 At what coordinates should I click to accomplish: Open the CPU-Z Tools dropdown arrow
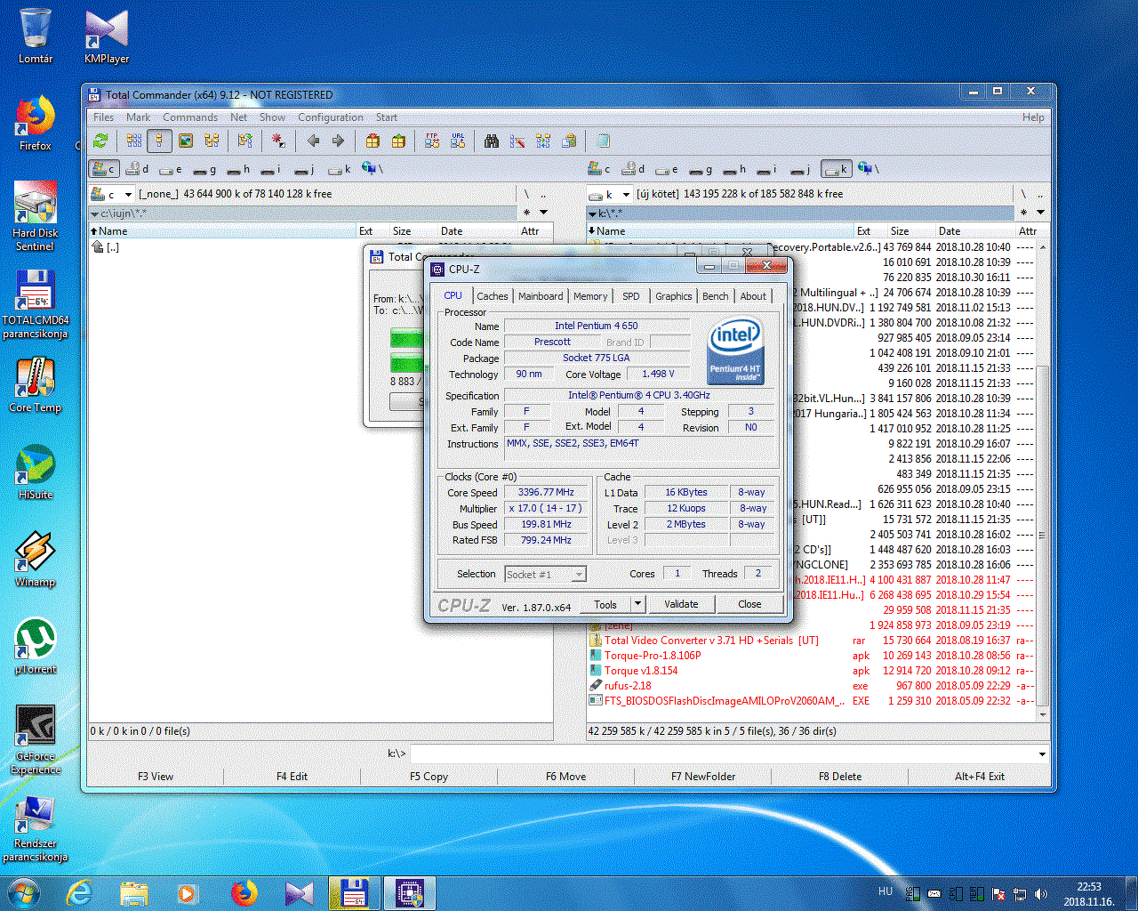pyautogui.click(x=637, y=604)
